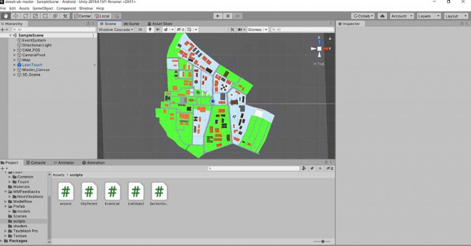Screen dimensions: 471x246
Task: Open scene effects dropdown arrow
Action: pos(172,30)
